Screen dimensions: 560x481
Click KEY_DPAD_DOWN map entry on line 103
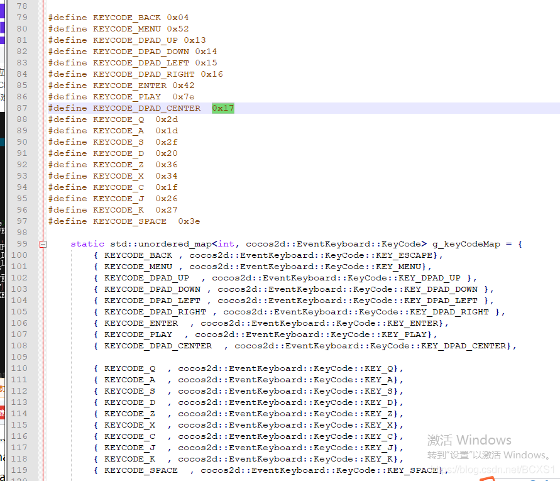294,289
